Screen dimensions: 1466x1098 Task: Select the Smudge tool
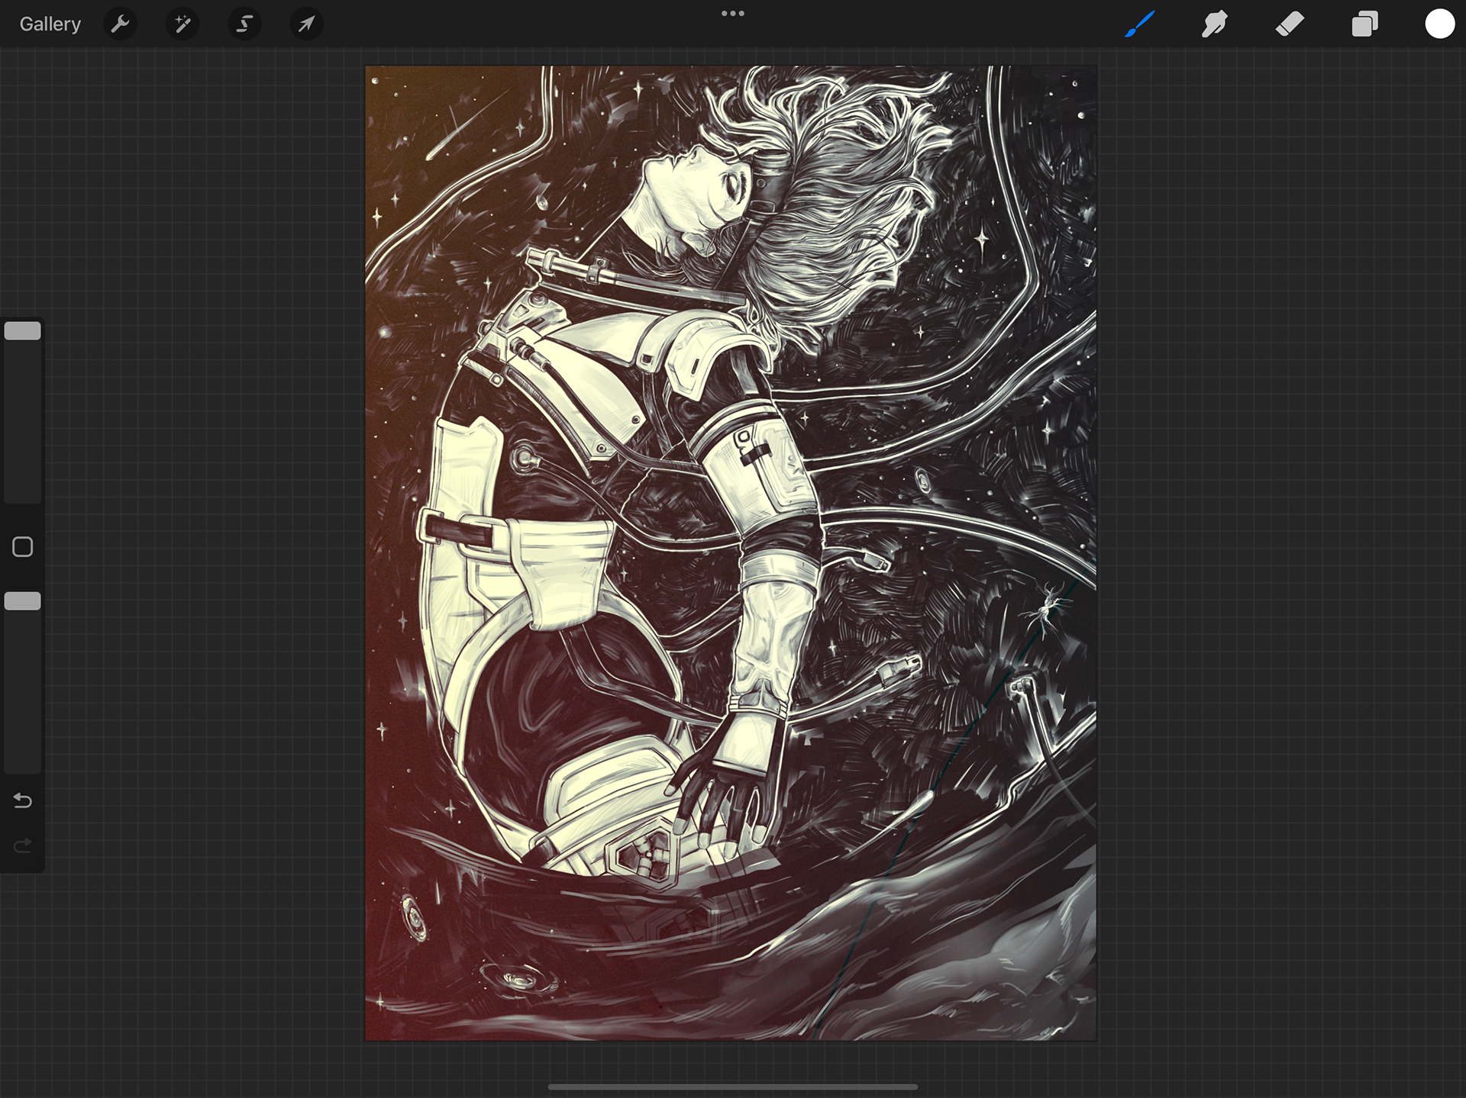click(1214, 24)
